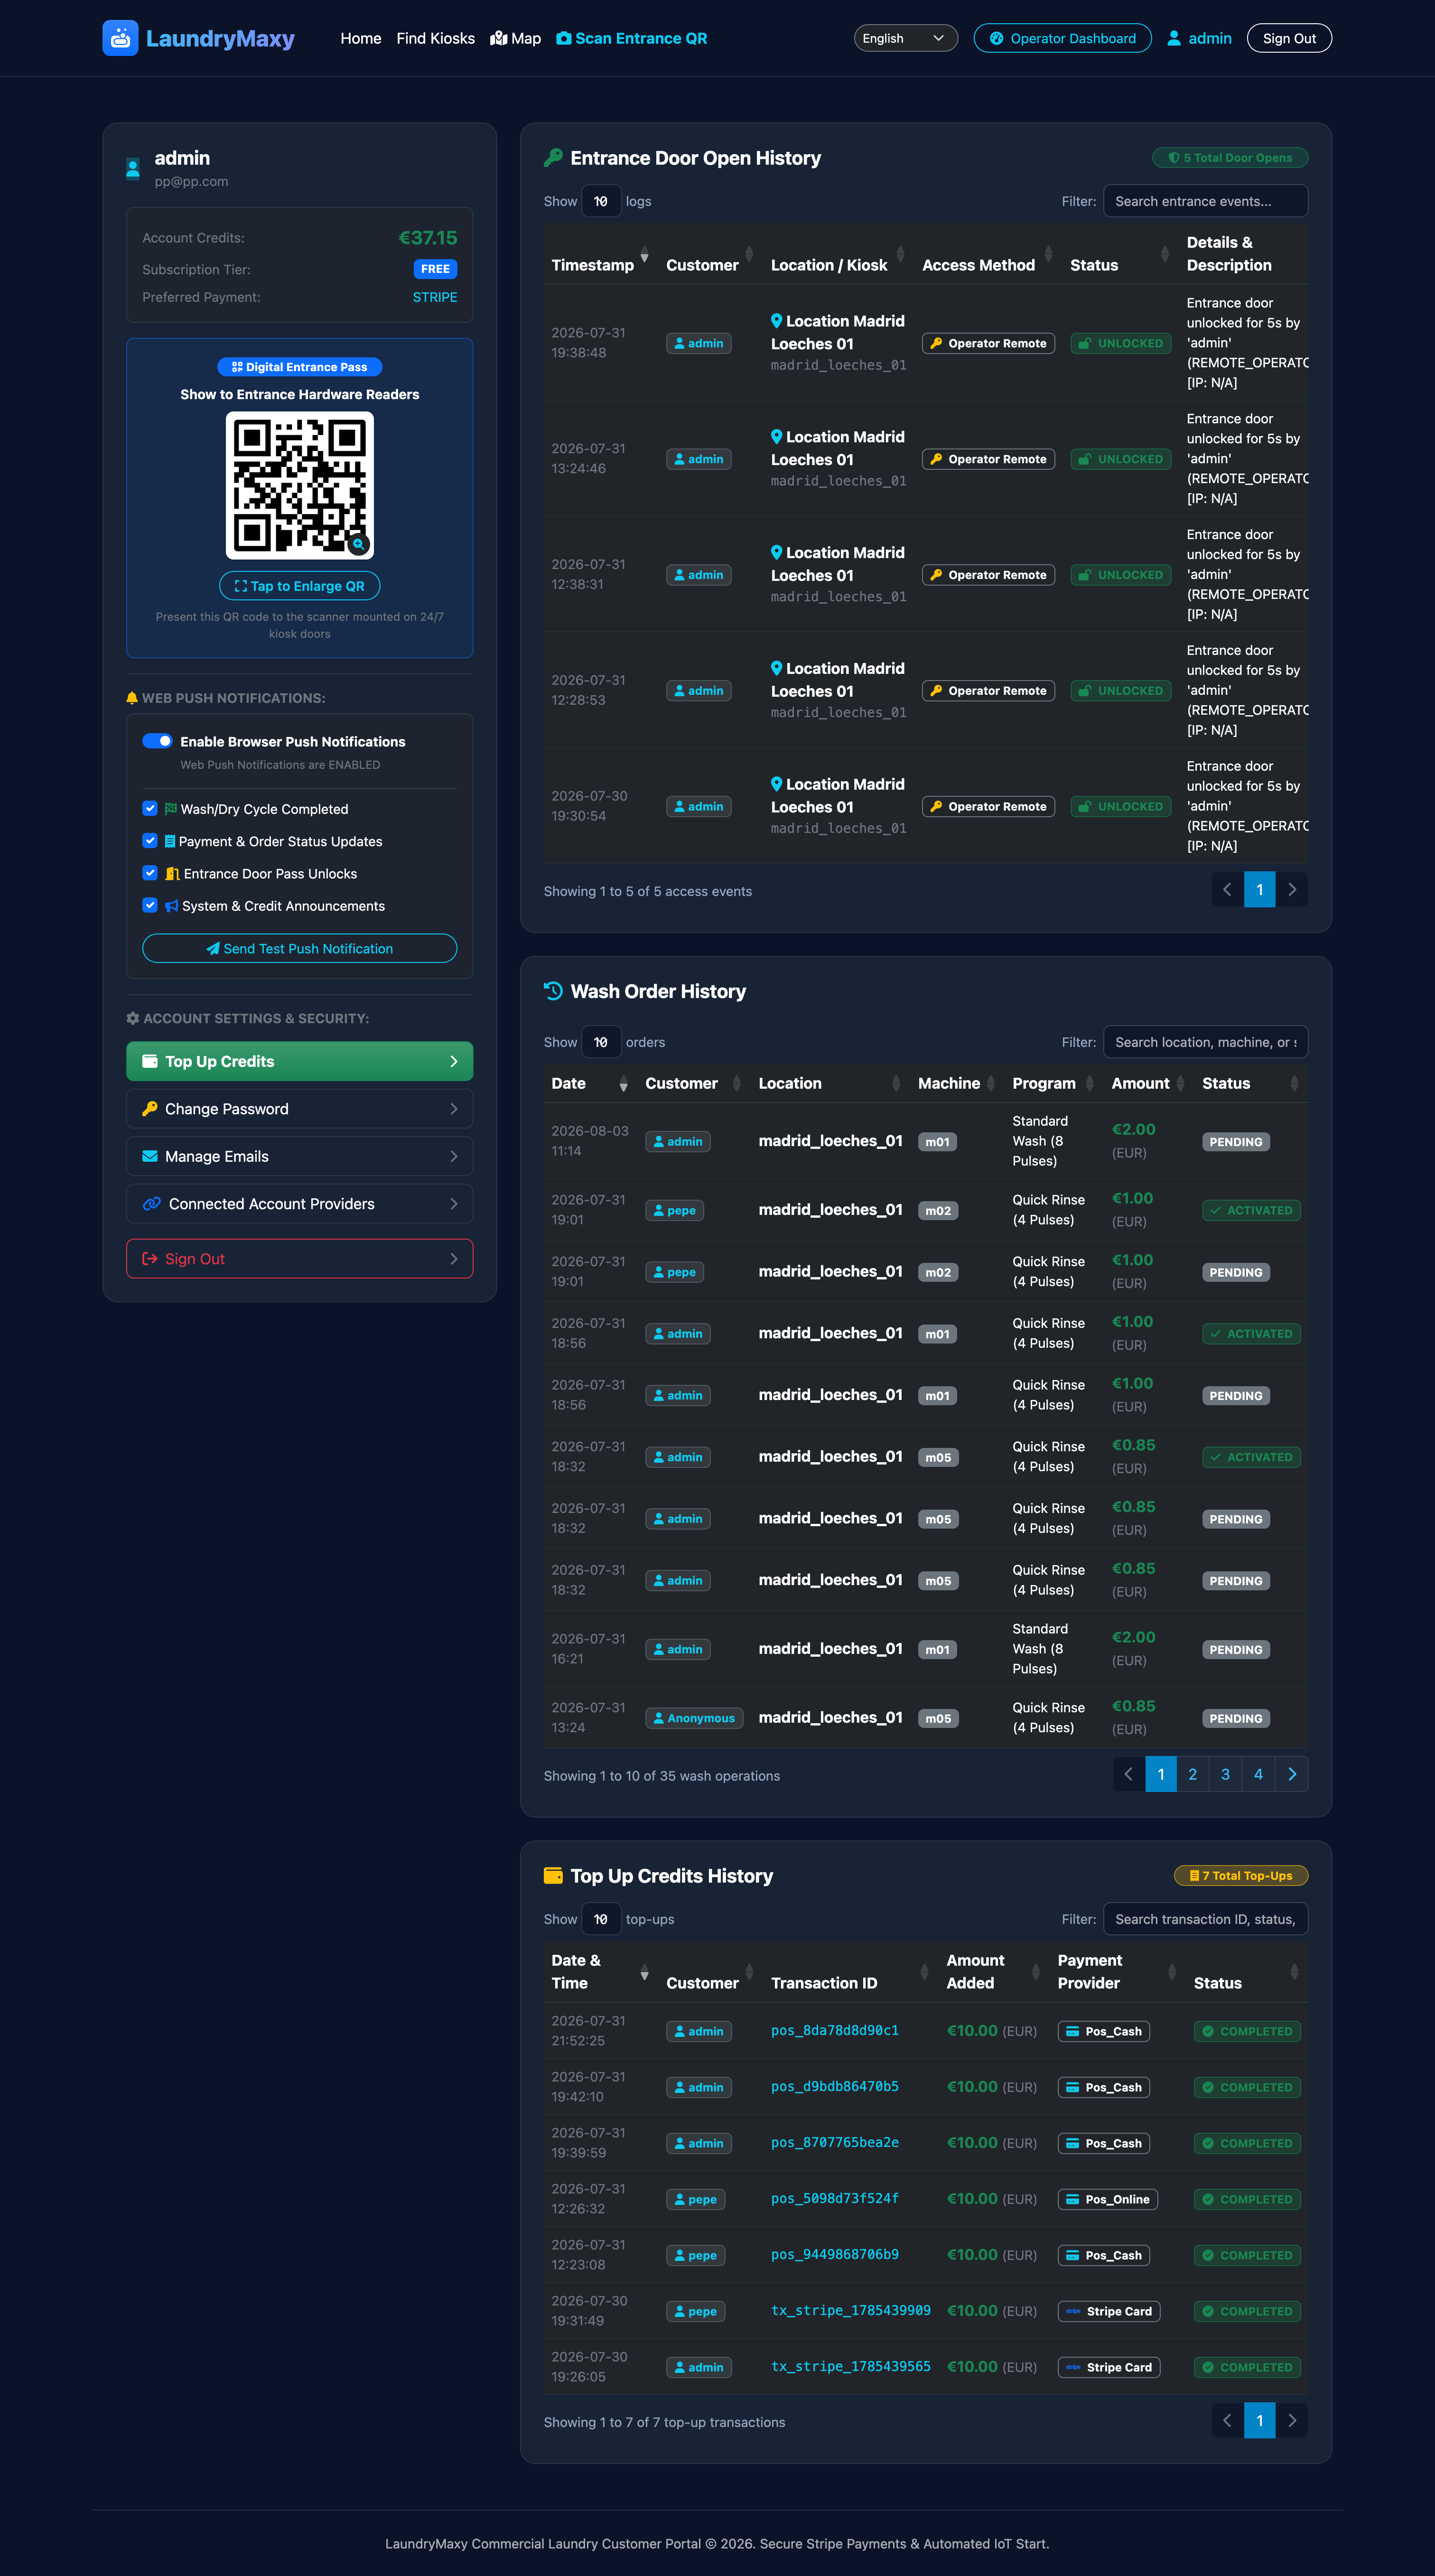Viewport: 1435px width, 2576px height.
Task: Open the wash orders Show count selector
Action: click(x=601, y=1042)
